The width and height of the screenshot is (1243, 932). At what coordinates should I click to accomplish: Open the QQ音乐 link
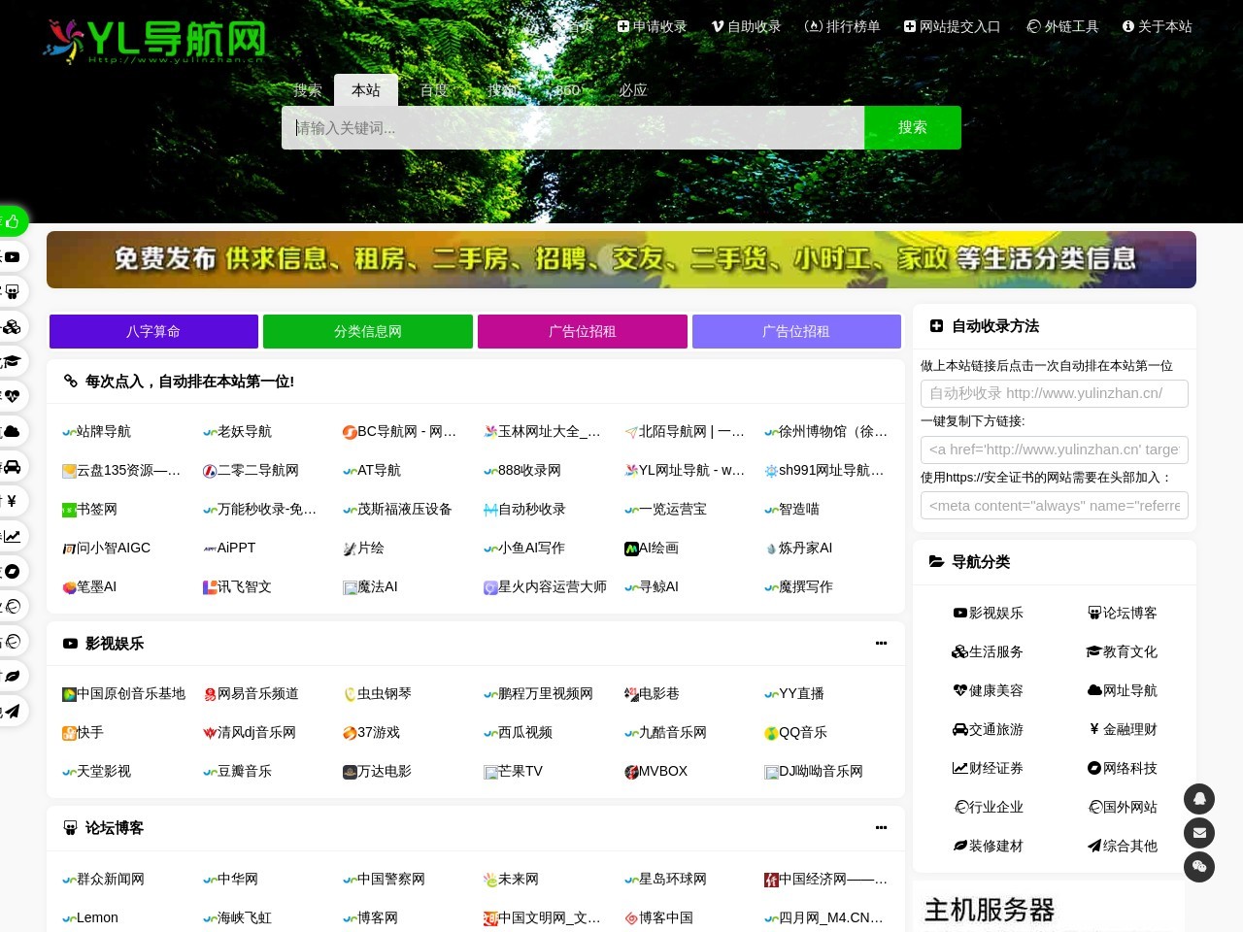pyautogui.click(x=795, y=733)
